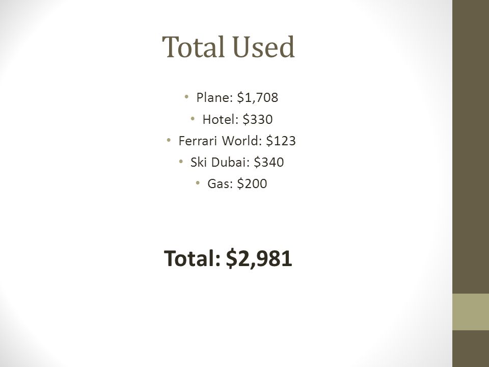Click the "Total Used" slide title
The width and height of the screenshot is (489, 367).
[x=228, y=47]
